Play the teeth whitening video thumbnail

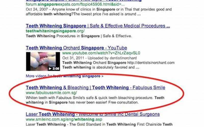43,61
